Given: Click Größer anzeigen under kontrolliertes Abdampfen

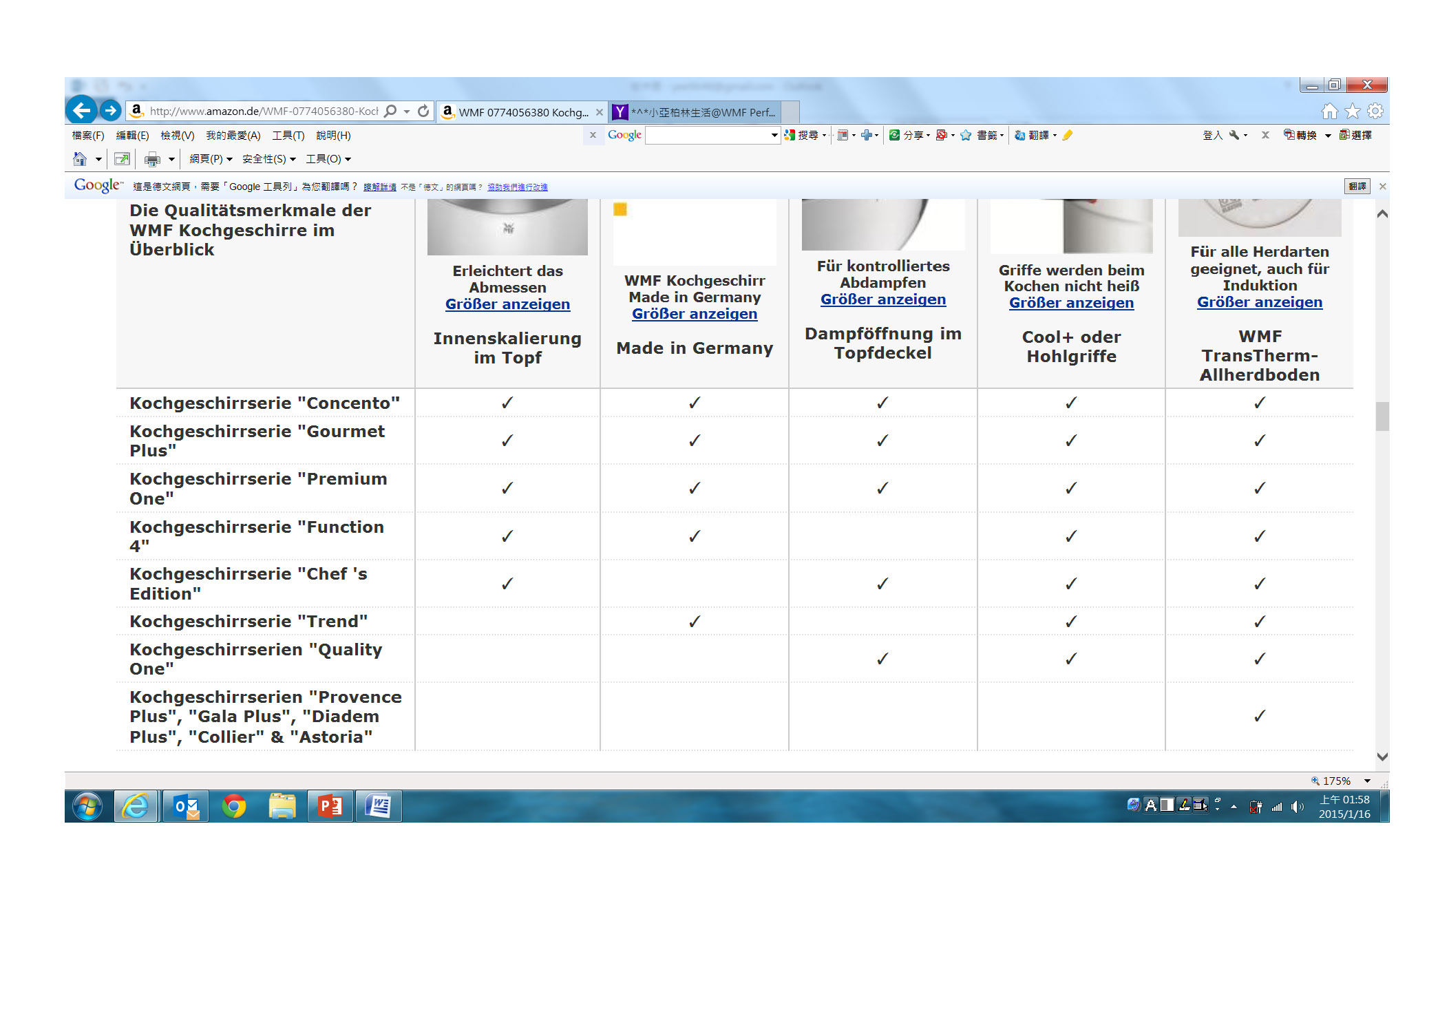Looking at the screenshot, I should point(883,299).
